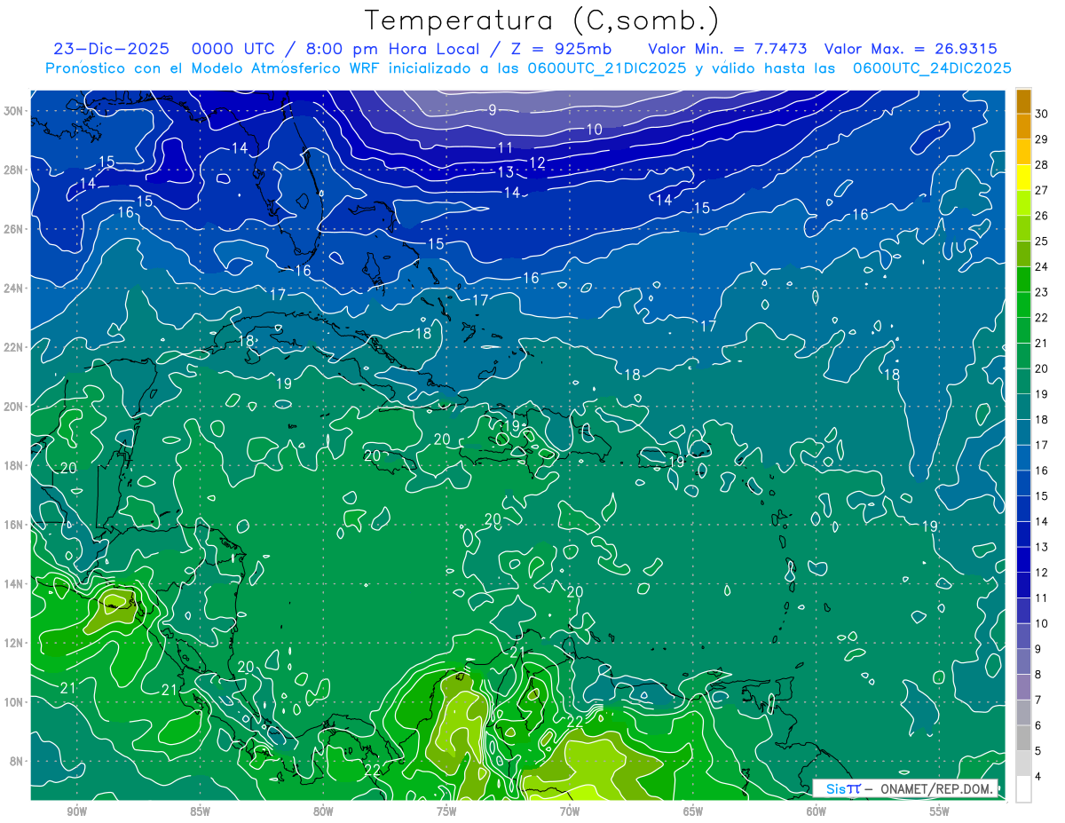This screenshot has height=823, width=1065.
Task: Click the '7' label on the color scale
Action: (1038, 700)
